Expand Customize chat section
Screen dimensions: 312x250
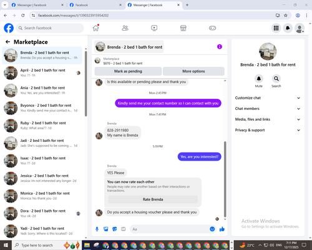pos(268,98)
